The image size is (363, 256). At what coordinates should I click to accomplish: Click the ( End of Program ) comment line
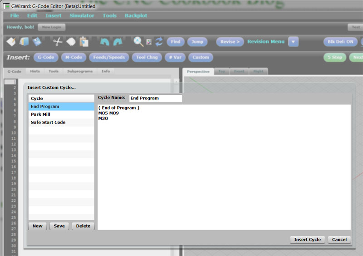click(x=119, y=108)
